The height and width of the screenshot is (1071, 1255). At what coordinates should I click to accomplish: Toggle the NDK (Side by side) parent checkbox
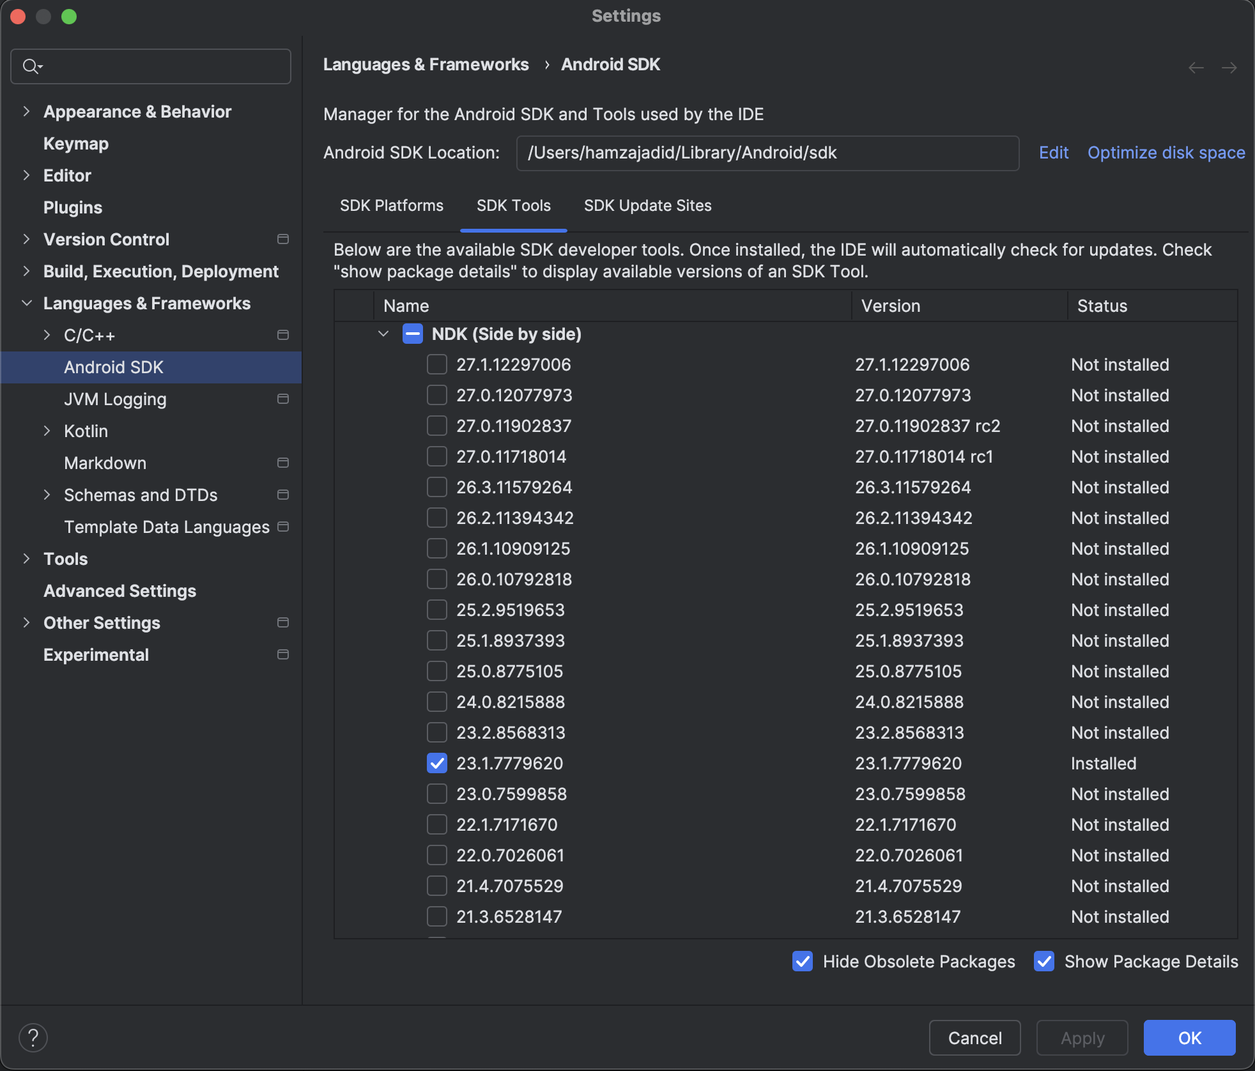click(413, 334)
